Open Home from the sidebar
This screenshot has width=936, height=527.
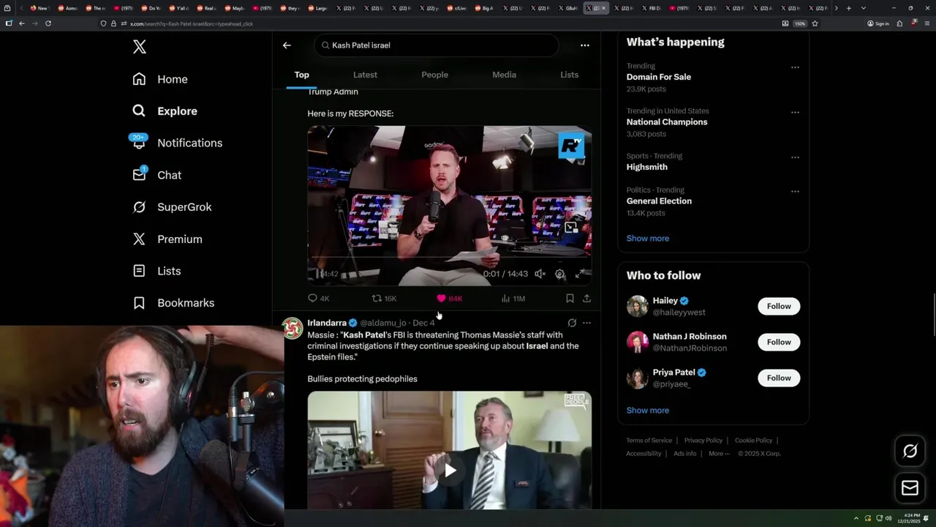tap(160, 79)
